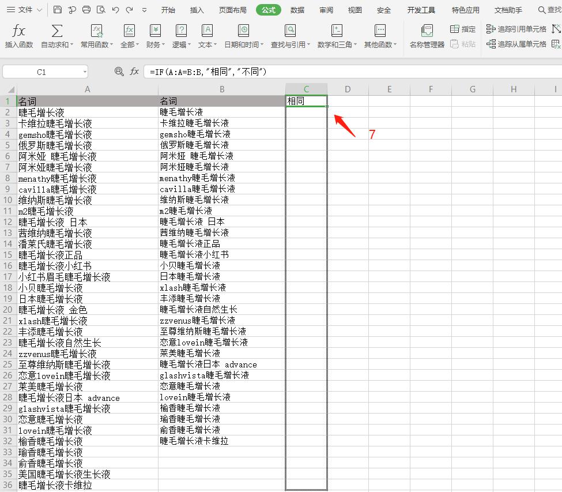Select cell B26 glashvista睫毛增长液
The image size is (562, 492).
click(222, 375)
